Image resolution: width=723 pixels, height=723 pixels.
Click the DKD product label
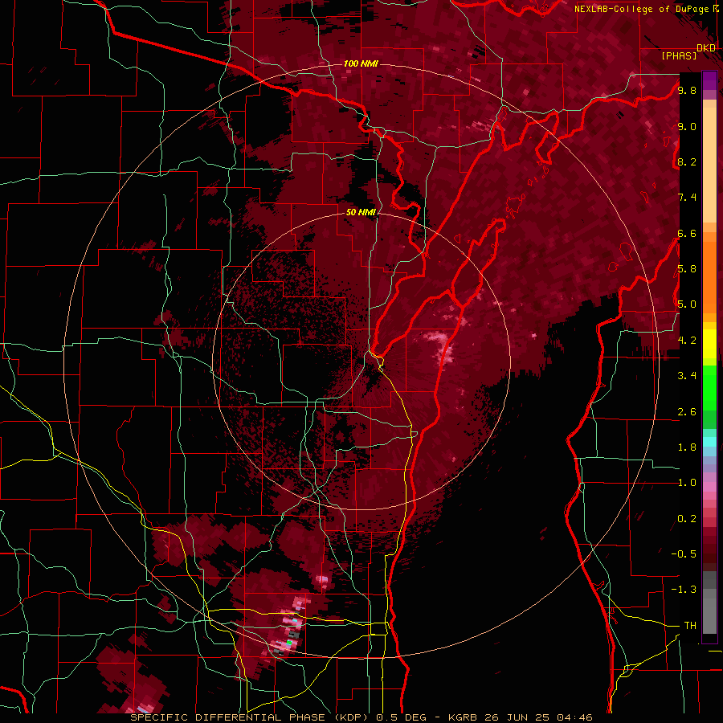[706, 48]
